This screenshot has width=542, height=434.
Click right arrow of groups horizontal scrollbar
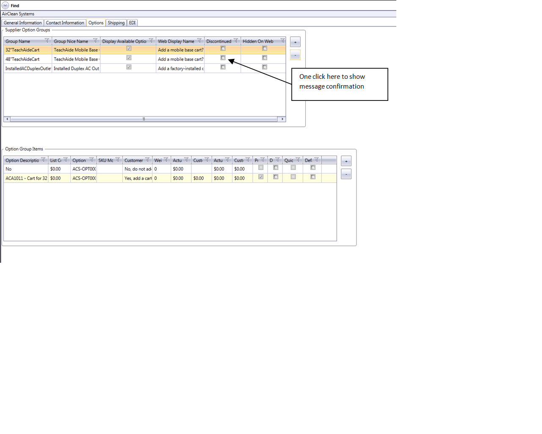click(x=282, y=119)
